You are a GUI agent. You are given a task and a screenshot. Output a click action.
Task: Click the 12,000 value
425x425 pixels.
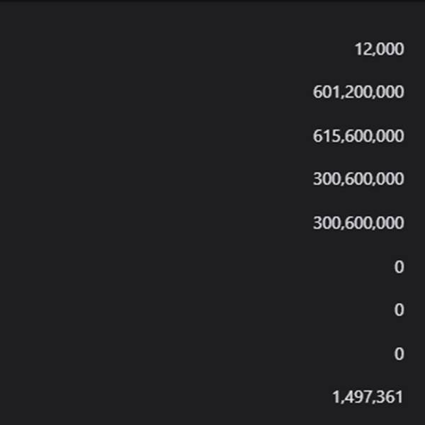pos(379,50)
